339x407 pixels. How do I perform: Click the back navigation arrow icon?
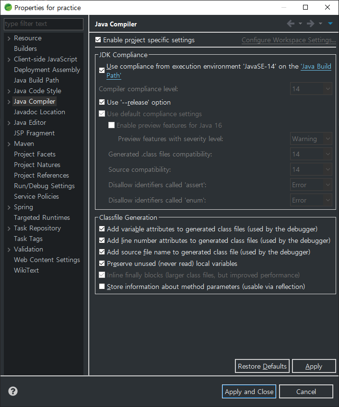click(x=291, y=24)
